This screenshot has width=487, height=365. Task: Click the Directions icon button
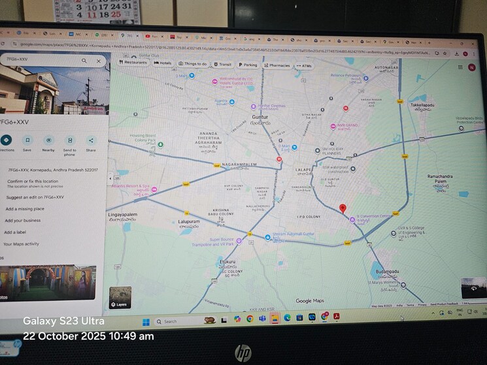point(6,140)
